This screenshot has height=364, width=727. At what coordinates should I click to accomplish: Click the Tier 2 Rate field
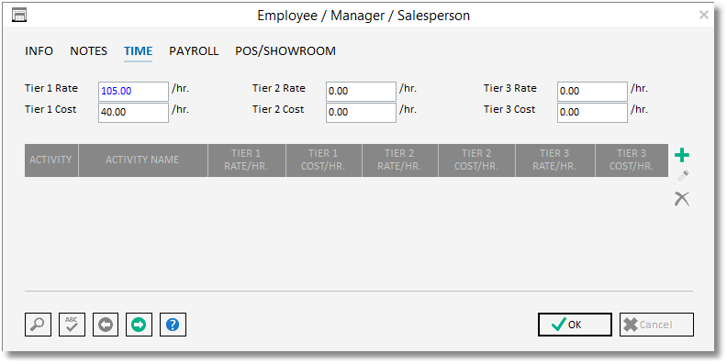tap(361, 92)
